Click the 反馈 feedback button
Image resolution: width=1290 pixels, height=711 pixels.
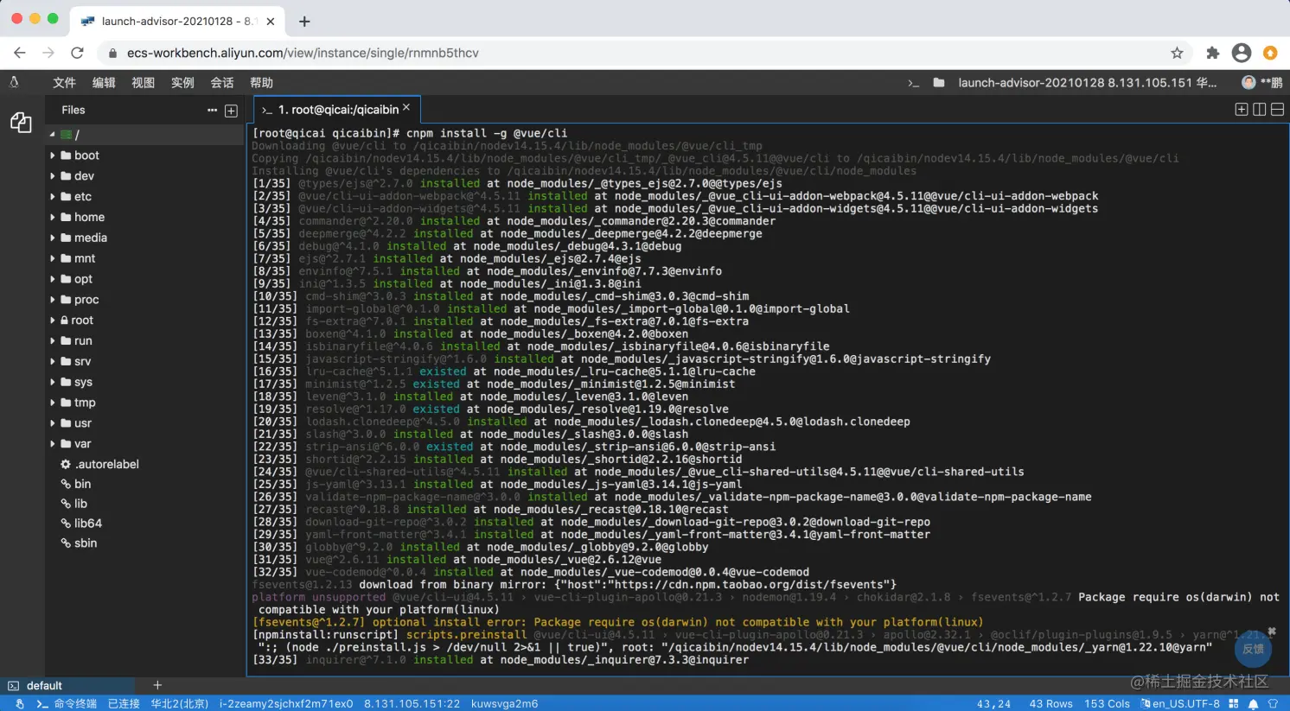coord(1253,649)
